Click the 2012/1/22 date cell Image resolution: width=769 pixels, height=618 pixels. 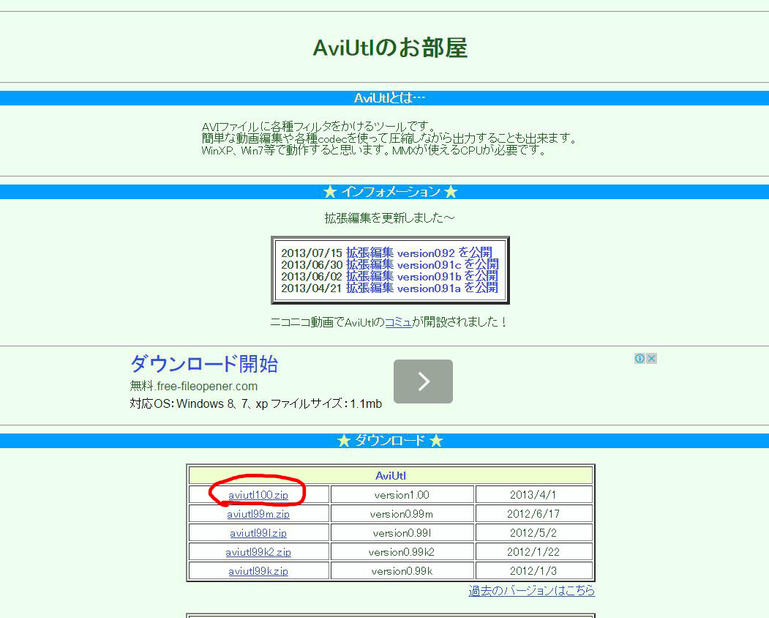click(x=533, y=552)
